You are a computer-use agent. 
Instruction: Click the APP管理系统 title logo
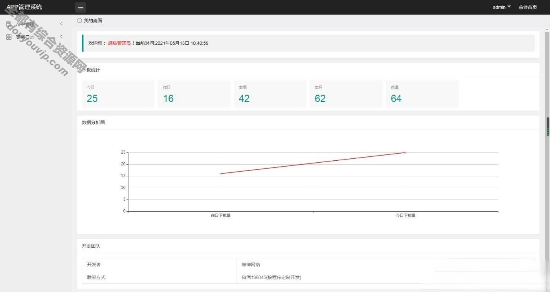click(x=24, y=7)
